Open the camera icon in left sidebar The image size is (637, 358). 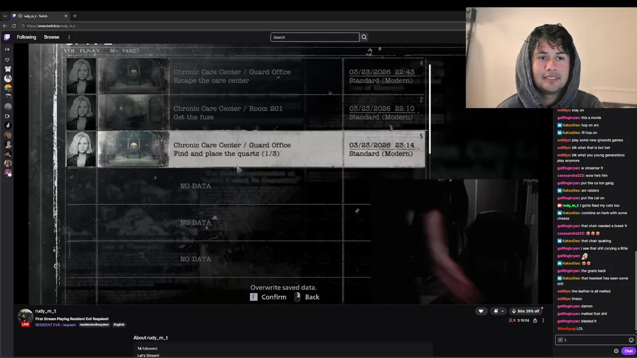(x=7, y=116)
